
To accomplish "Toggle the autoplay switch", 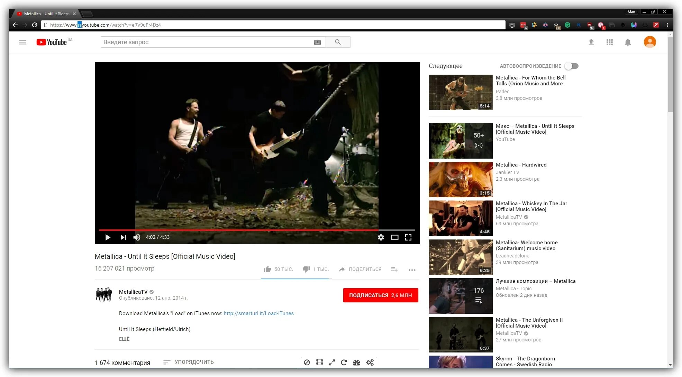I will tap(571, 66).
